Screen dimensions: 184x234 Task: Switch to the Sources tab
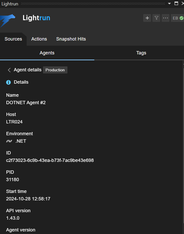(x=13, y=39)
